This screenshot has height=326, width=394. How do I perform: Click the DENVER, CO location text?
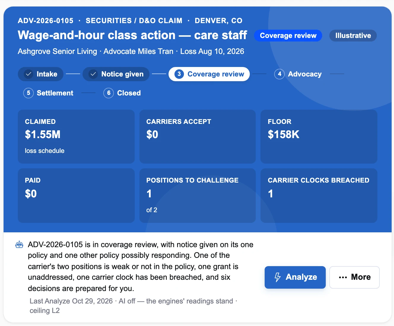[219, 21]
